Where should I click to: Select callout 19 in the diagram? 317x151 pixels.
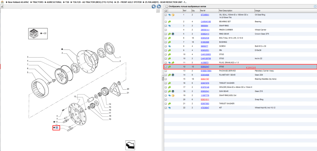click(110, 119)
